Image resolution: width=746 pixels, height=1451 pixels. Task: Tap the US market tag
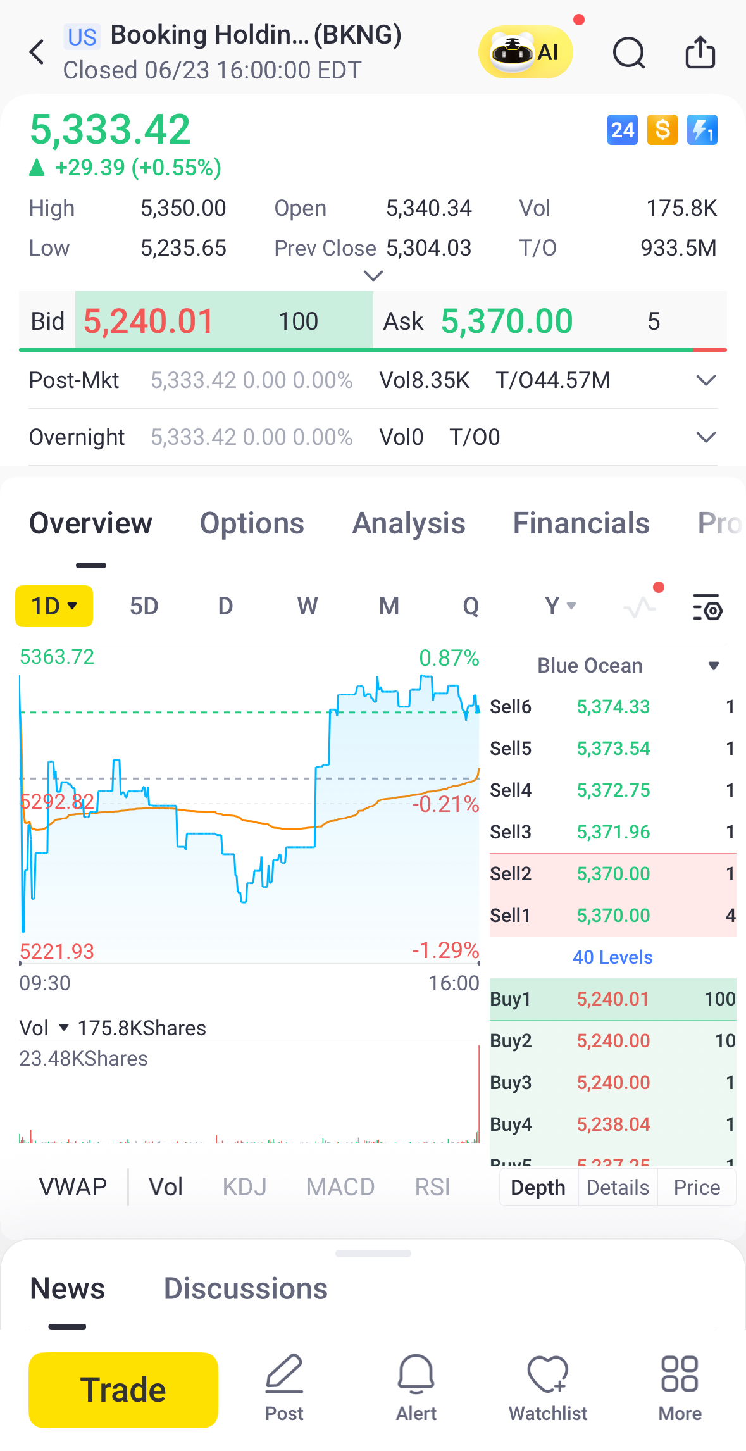82,37
